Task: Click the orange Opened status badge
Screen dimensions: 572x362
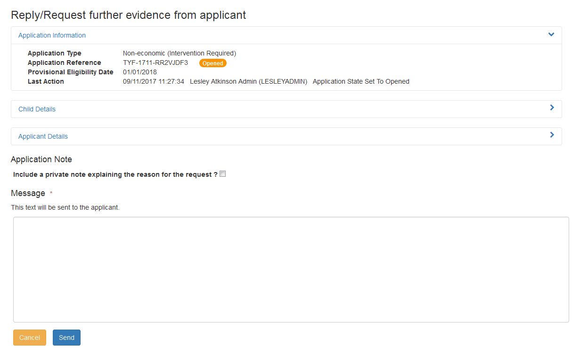Action: (x=212, y=63)
